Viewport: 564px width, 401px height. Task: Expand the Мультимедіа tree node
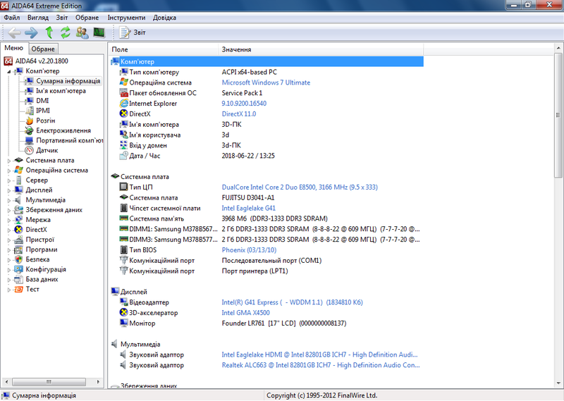[9, 200]
